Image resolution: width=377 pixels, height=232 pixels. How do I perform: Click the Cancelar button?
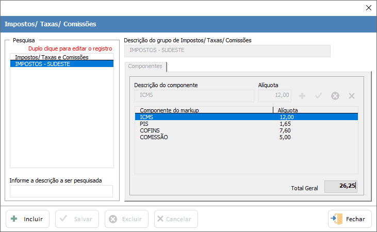pyautogui.click(x=176, y=219)
